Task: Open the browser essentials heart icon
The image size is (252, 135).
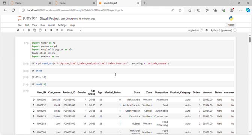Action: pyautogui.click(x=223, y=10)
